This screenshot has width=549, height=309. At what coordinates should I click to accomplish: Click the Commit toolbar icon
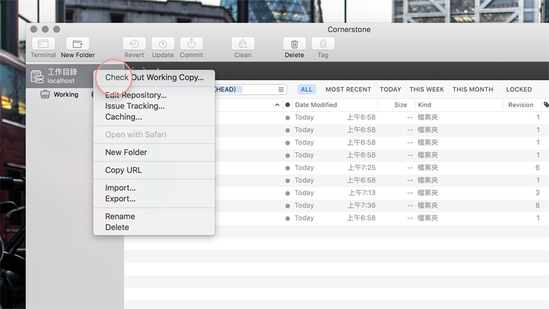tap(191, 44)
